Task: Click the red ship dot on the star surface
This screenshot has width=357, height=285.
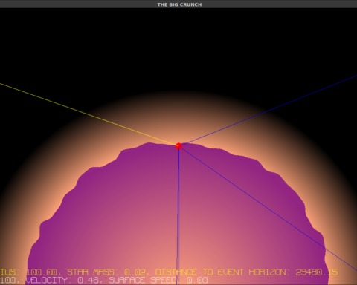Action: pos(178,146)
